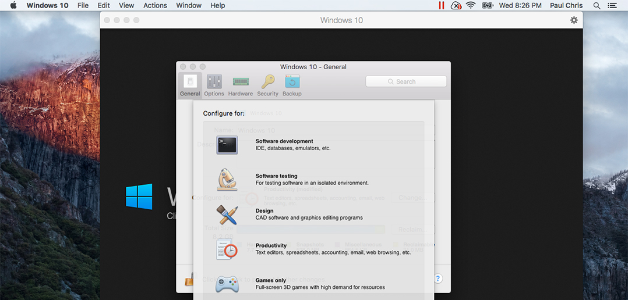628x300 pixels.
Task: Choose the Software development profile label
Action: coord(284,141)
